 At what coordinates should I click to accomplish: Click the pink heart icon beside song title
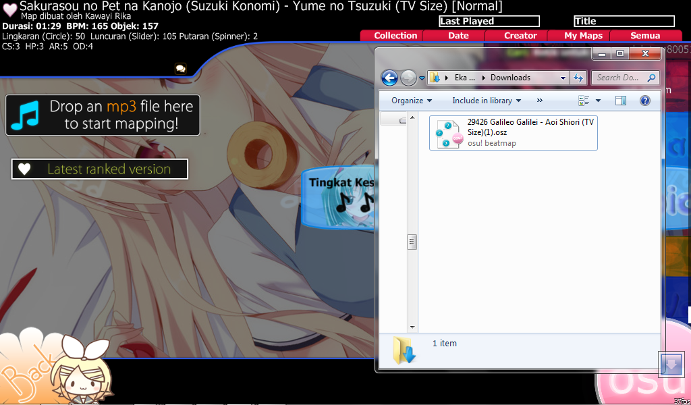[x=10, y=9]
